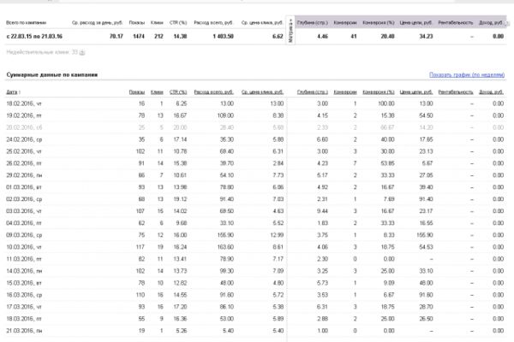This screenshot has height=342, width=514.
Task: Select conversion 100.00 in the 18.02.2016 row
Action: tap(386, 103)
